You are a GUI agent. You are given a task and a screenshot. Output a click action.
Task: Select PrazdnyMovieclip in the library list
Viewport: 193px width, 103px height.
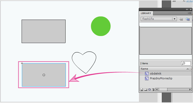(x=161, y=78)
